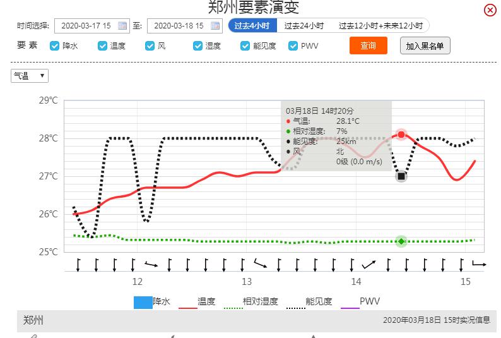Open calendar icon for start date
Image resolution: width=501 pixels, height=338 pixels.
point(123,26)
